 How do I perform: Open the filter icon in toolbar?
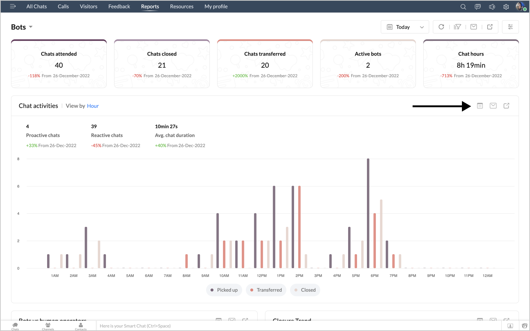(x=457, y=27)
